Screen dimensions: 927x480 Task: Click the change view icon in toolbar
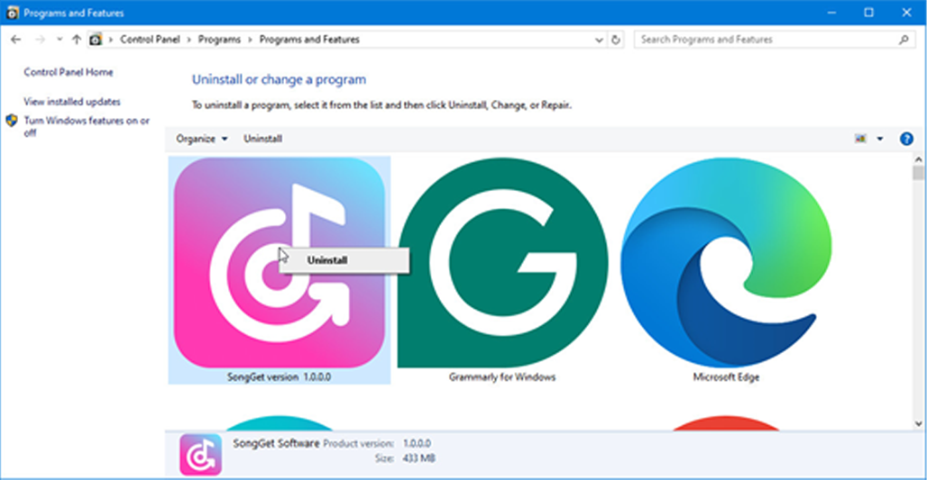coord(860,139)
